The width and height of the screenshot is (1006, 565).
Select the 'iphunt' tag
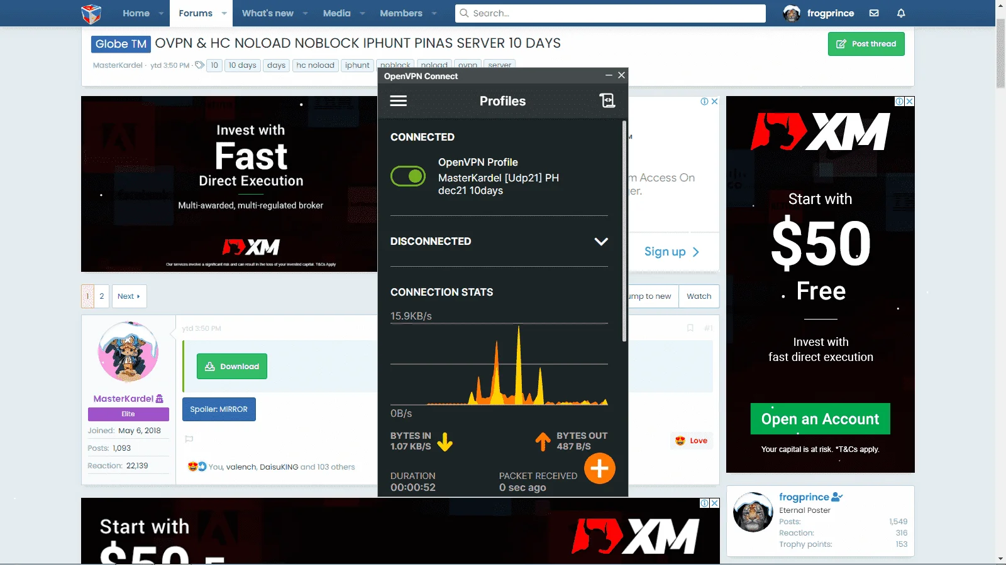(x=357, y=65)
